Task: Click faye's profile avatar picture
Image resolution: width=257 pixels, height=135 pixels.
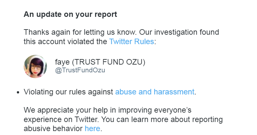Action: (x=35, y=66)
